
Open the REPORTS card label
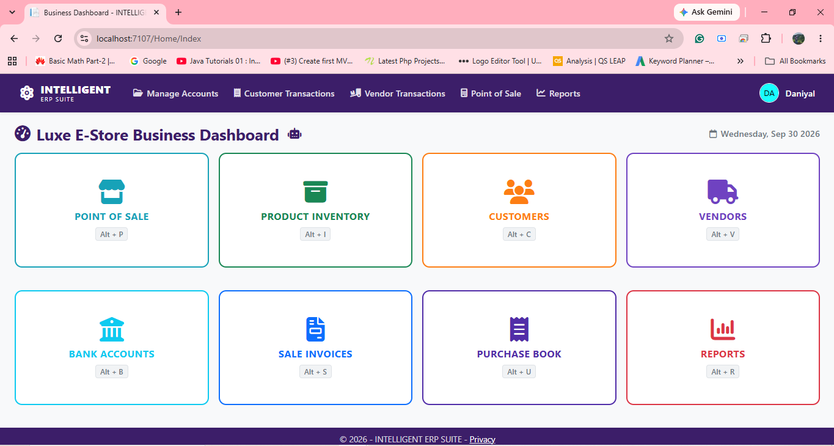(x=723, y=354)
